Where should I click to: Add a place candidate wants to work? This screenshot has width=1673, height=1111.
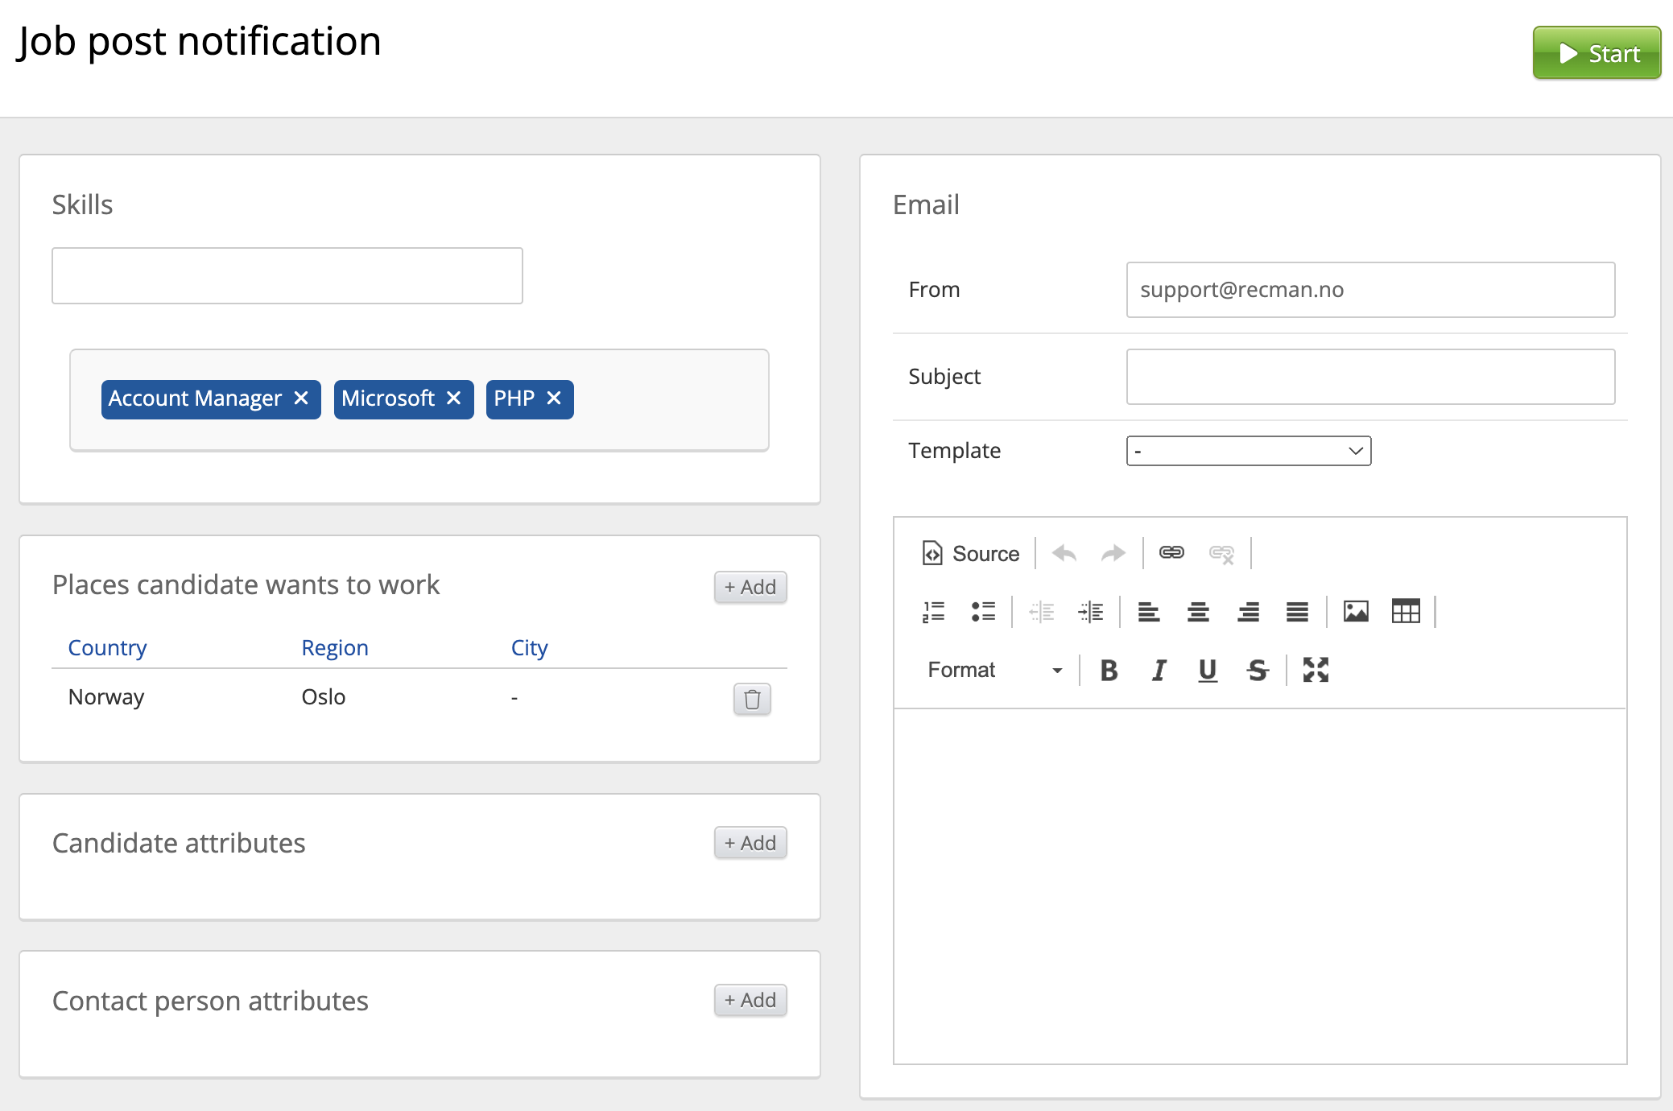click(x=750, y=587)
